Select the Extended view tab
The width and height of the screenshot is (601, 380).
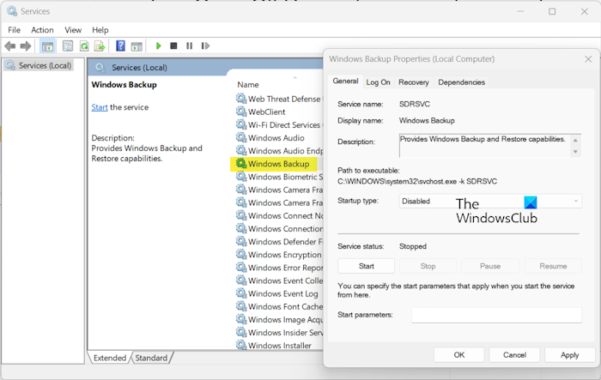click(x=110, y=358)
